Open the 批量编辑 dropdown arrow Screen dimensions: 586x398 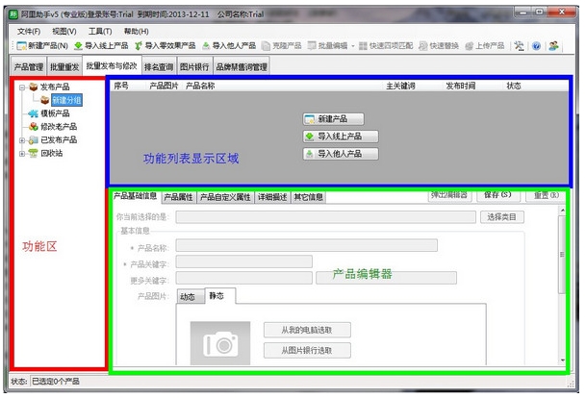click(353, 46)
